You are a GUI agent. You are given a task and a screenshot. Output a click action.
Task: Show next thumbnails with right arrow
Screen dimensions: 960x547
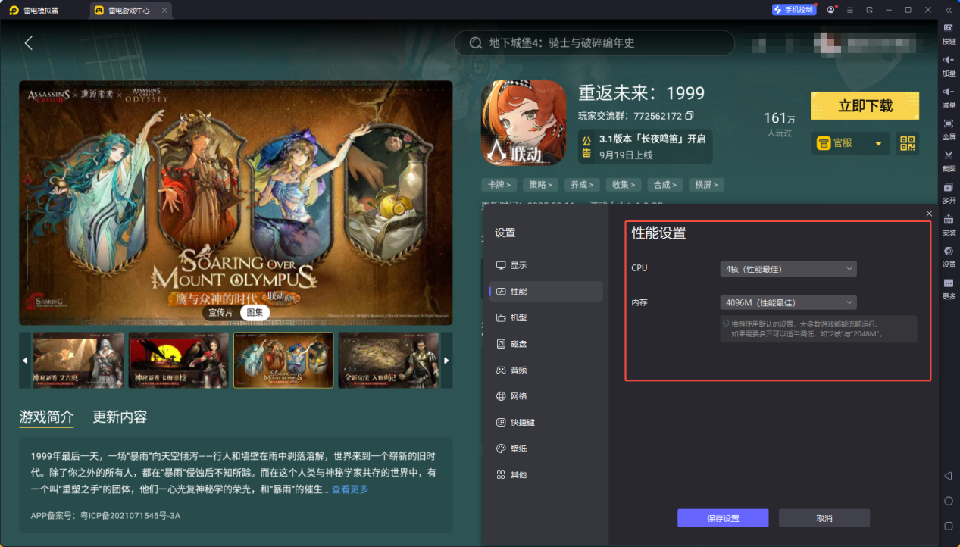pyautogui.click(x=446, y=361)
